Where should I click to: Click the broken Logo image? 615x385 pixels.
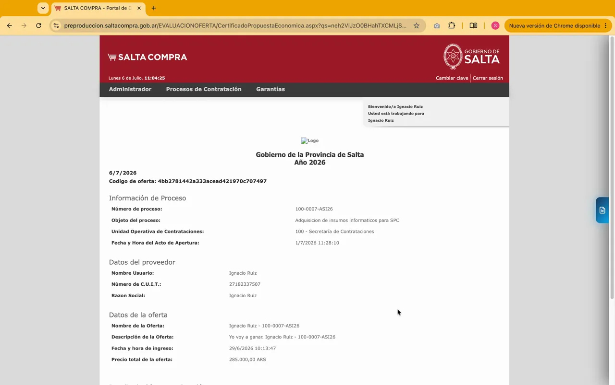(x=310, y=140)
